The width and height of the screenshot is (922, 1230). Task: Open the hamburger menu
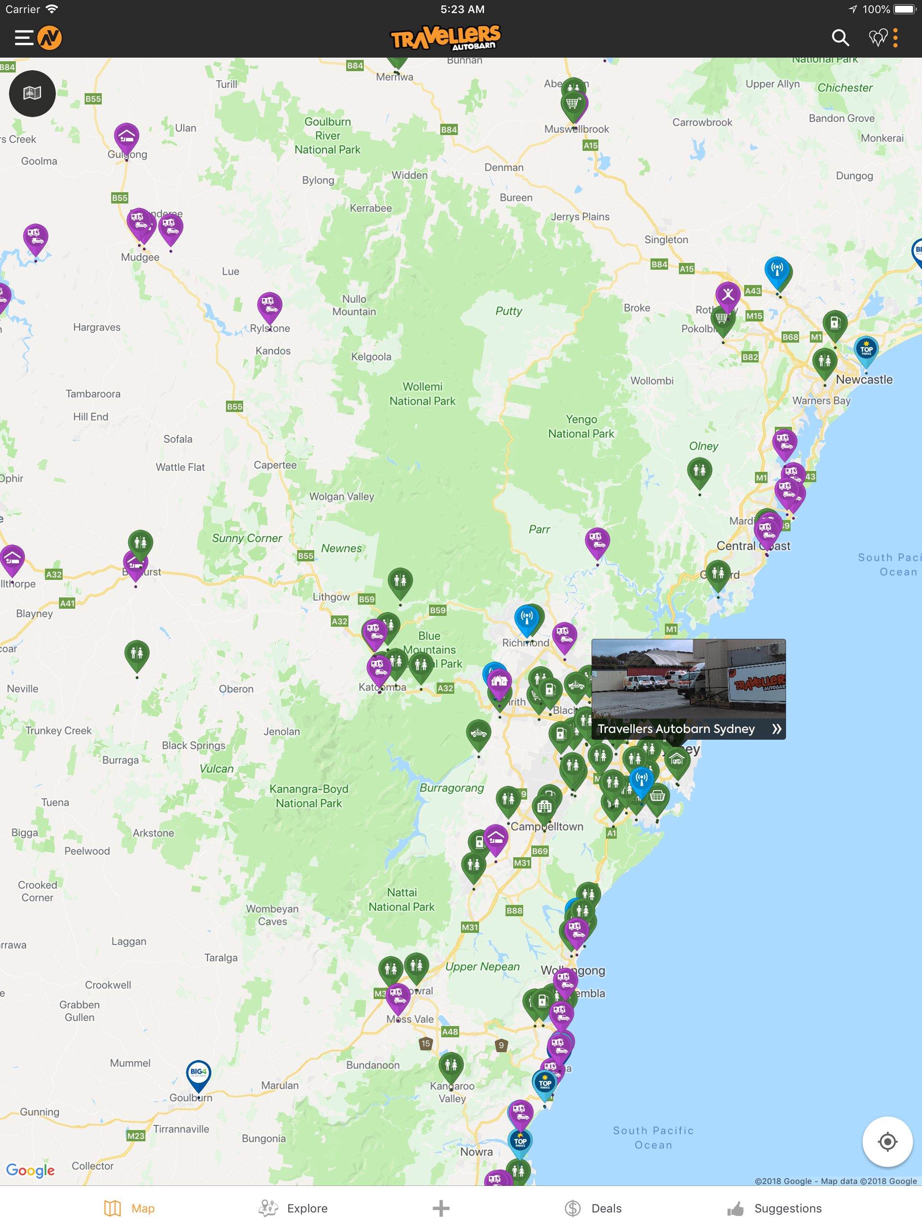[x=24, y=38]
